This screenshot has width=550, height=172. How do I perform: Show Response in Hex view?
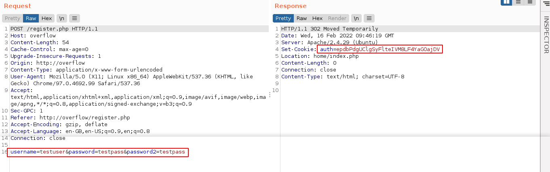coord(318,18)
